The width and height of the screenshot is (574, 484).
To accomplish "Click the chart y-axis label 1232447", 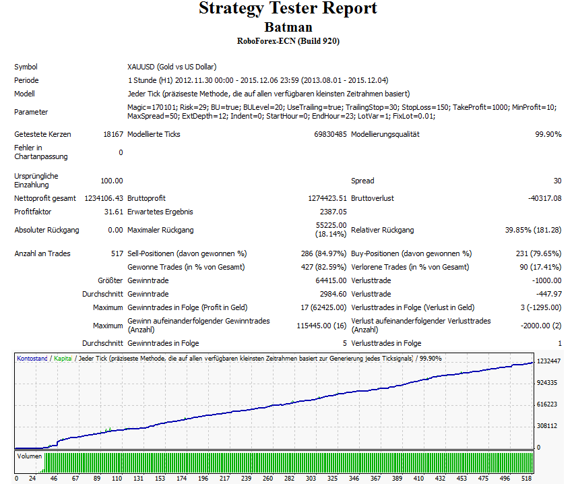I will 548,361.
